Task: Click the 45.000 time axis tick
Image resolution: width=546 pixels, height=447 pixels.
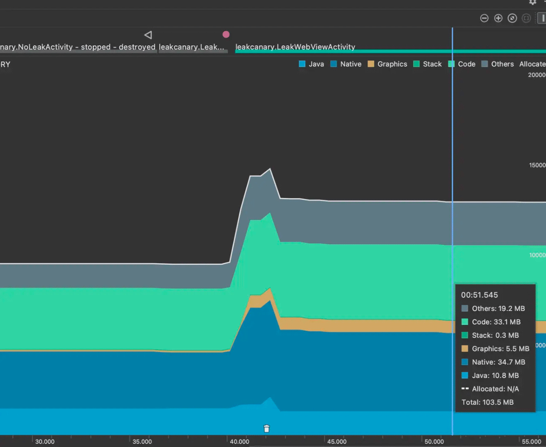Action: coord(337,442)
